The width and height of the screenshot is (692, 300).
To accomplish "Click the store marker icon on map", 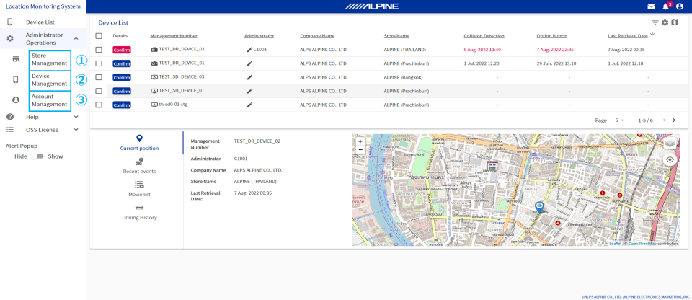I will click(492, 167).
